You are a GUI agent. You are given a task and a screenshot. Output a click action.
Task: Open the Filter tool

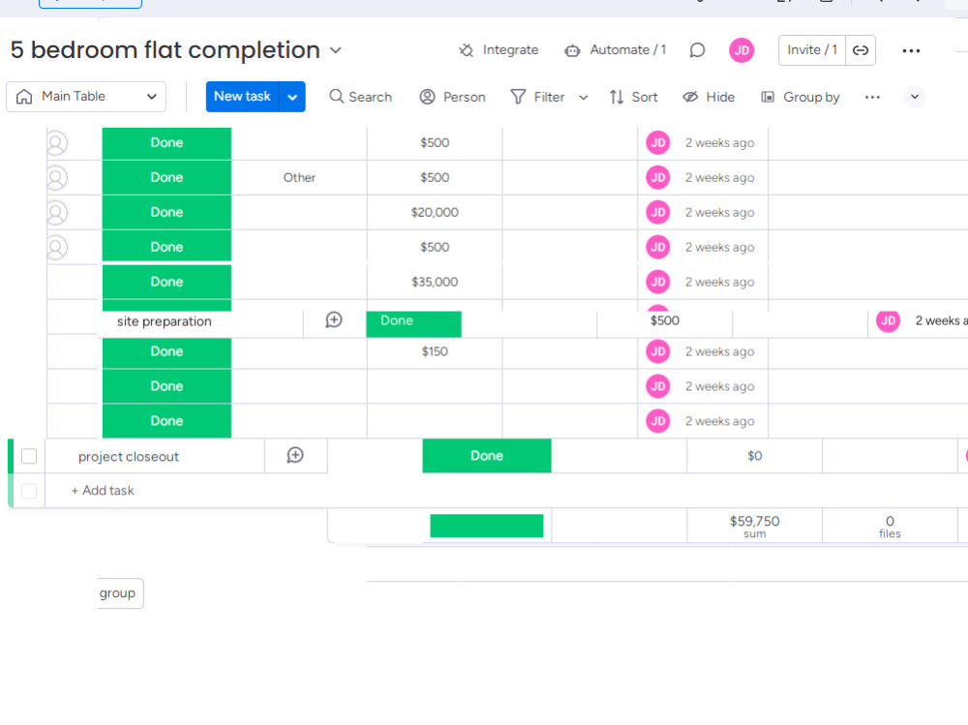click(537, 97)
